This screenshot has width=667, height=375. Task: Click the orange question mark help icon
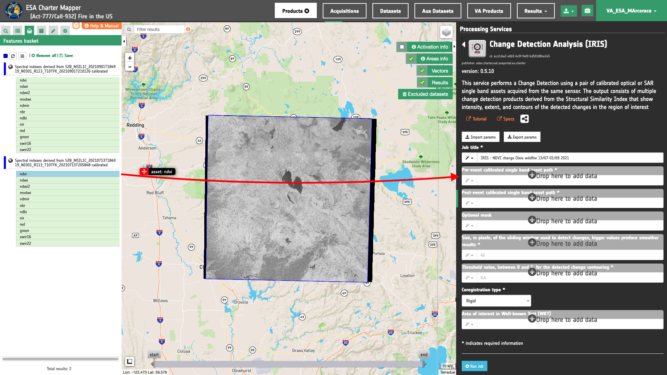pyautogui.click(x=76, y=26)
